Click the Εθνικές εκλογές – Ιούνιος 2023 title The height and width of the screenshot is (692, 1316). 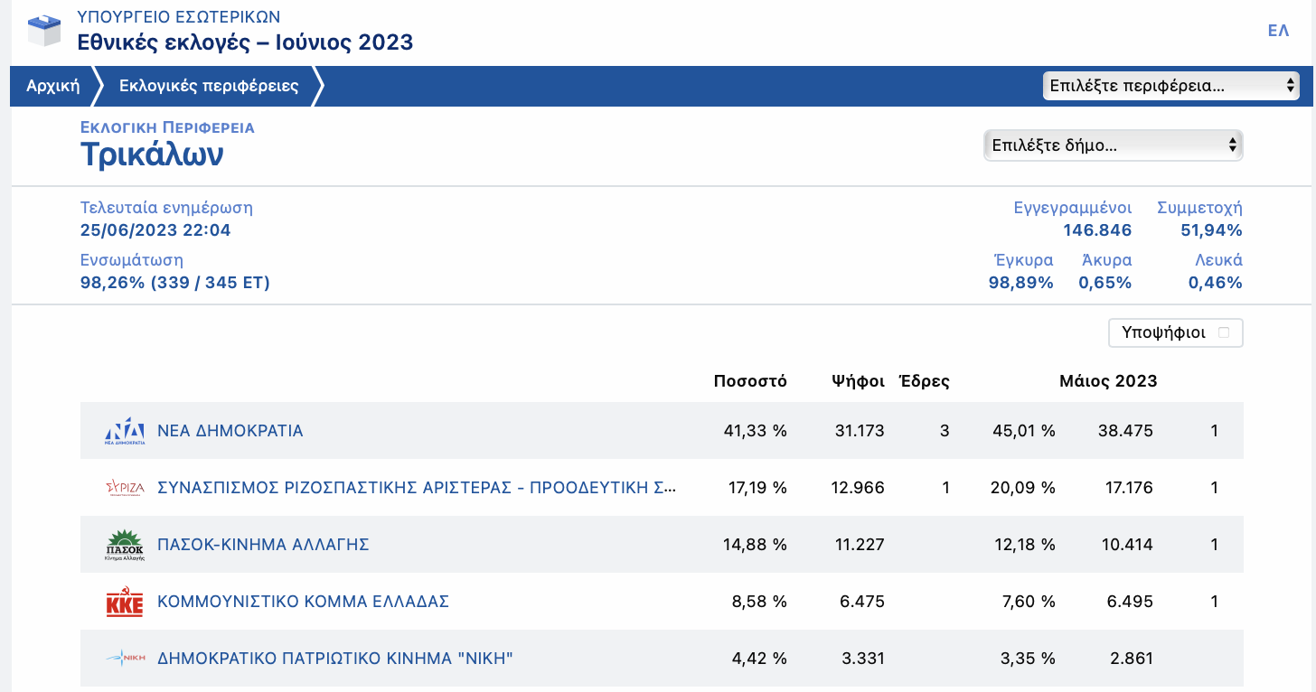245,42
